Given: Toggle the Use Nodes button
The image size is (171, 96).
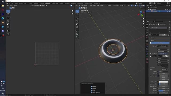Looking at the screenshot, I should coord(160,43).
